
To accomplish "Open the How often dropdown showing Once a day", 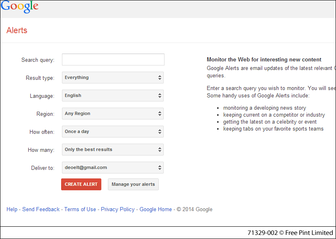I will pos(113,131).
